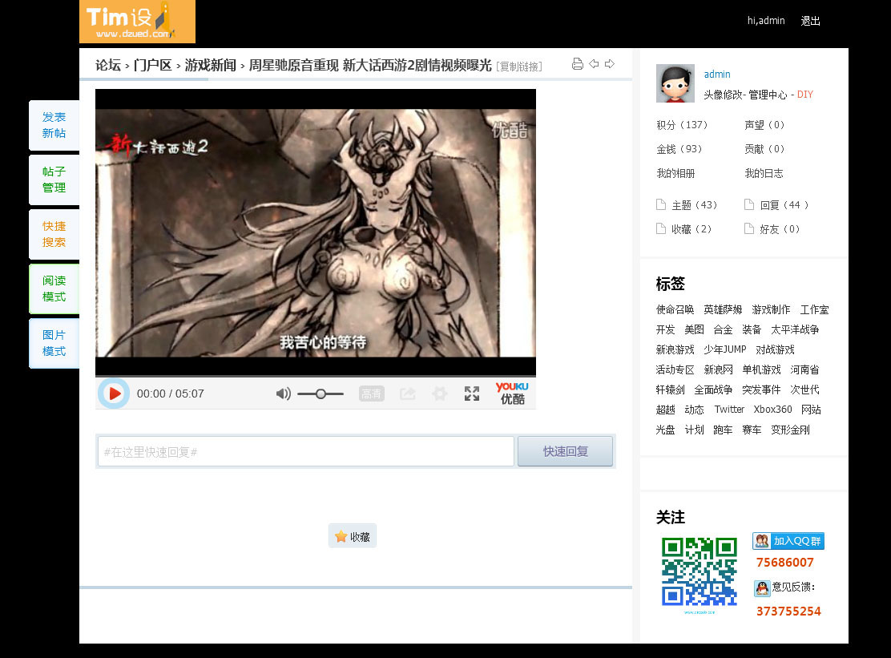Screen dimensions: 891x658
Task: View 金钱 (93) stat
Action: [679, 149]
